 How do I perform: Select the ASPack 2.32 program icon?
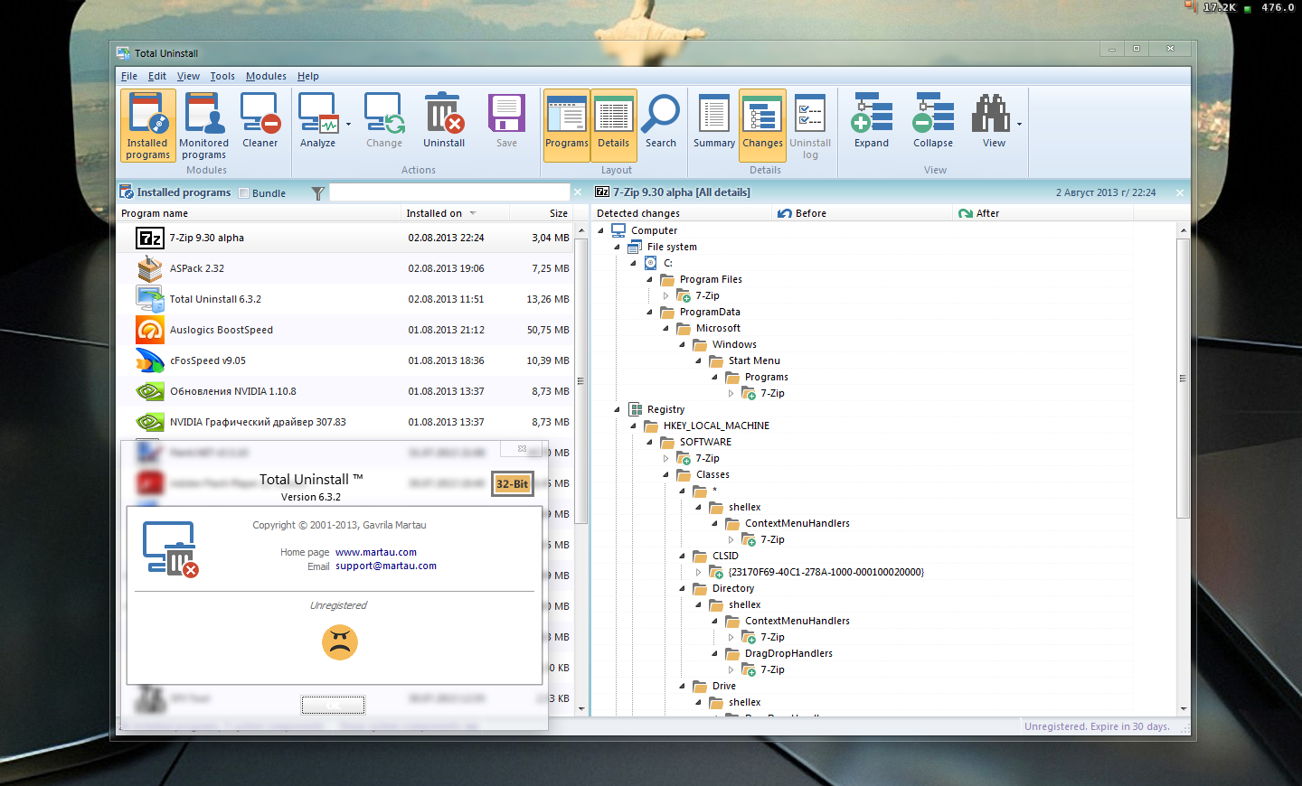point(149,268)
